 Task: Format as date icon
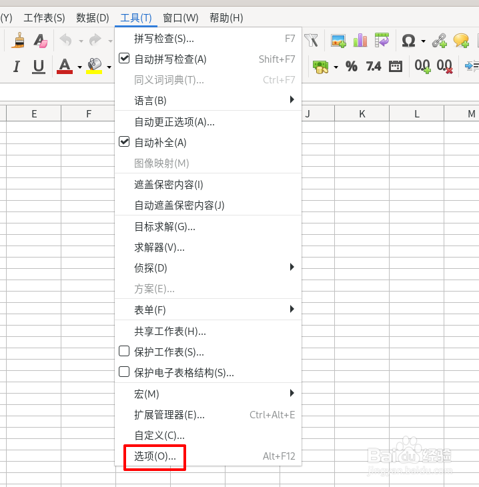click(396, 66)
